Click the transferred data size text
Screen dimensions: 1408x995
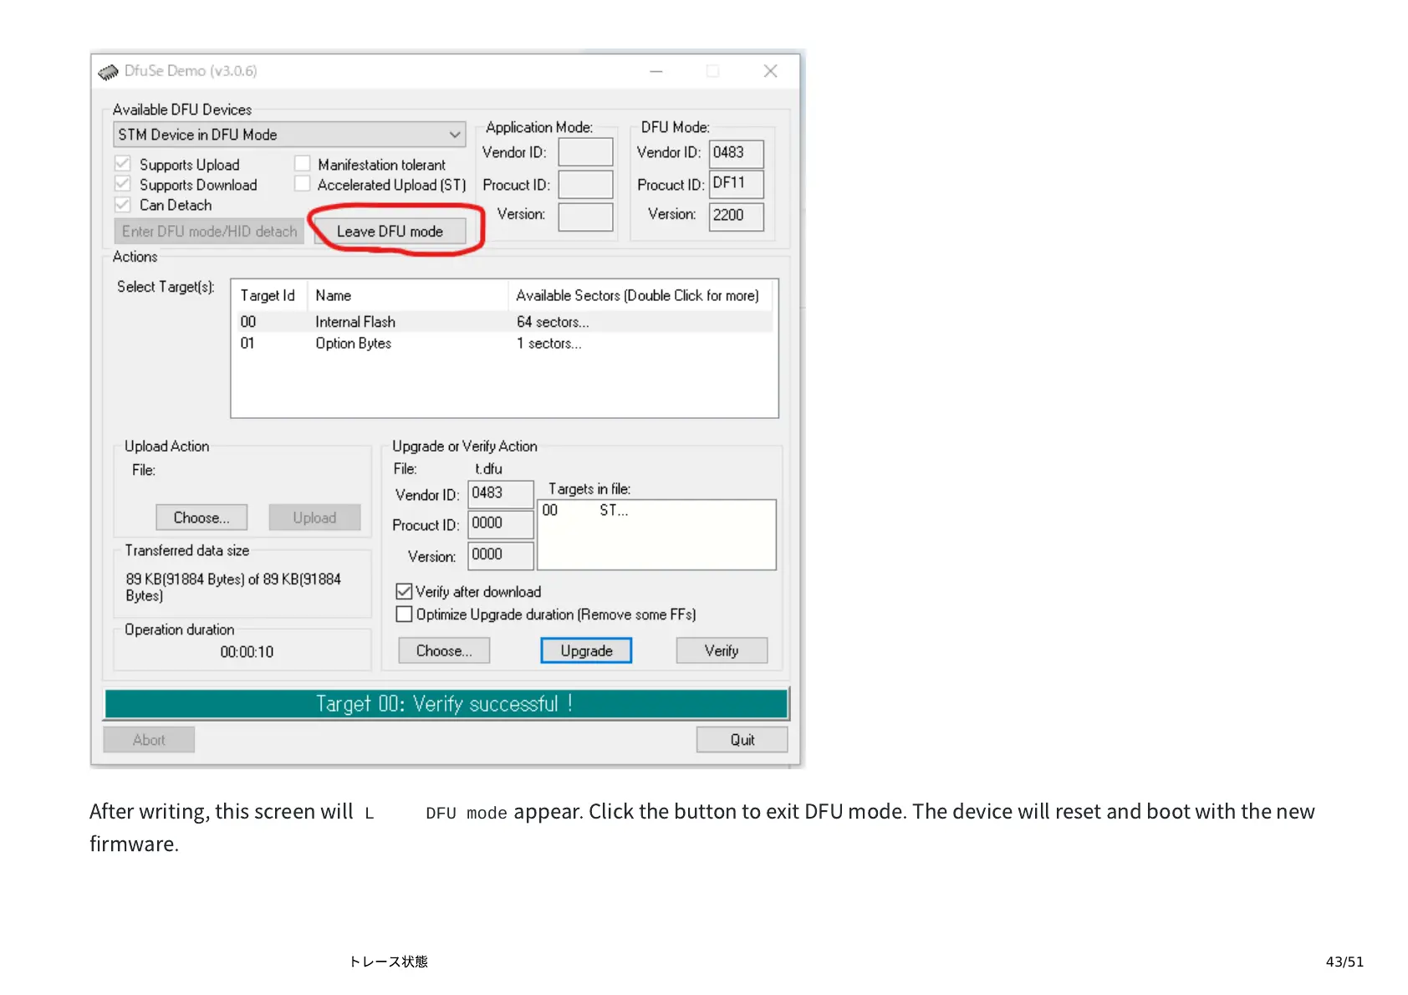pyautogui.click(x=233, y=587)
